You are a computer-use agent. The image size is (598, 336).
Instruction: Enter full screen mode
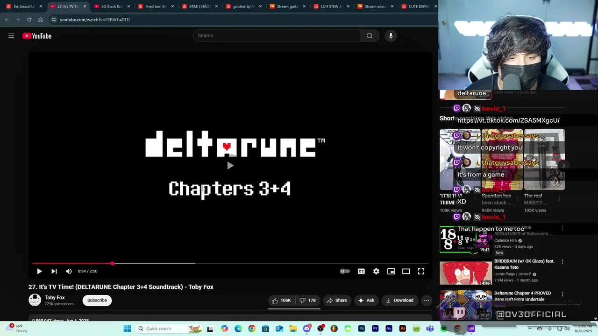[x=421, y=271]
